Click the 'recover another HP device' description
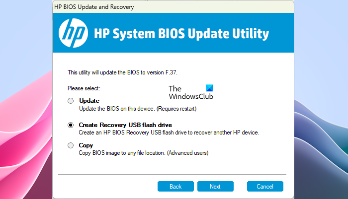This screenshot has width=348, height=199. pyautogui.click(x=169, y=133)
